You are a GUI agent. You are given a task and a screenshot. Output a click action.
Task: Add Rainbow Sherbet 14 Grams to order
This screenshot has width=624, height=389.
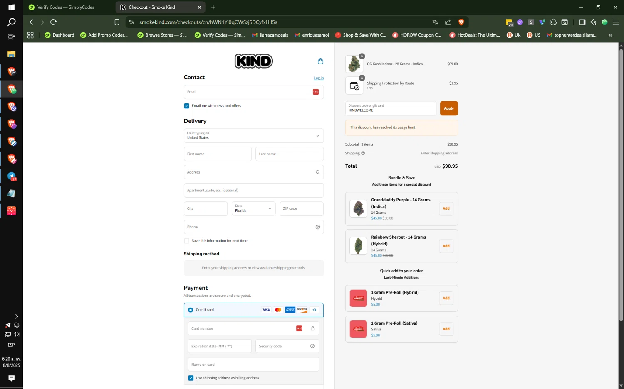(446, 246)
